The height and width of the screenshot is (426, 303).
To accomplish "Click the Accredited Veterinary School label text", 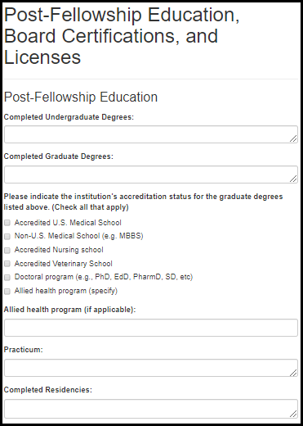I will [64, 264].
